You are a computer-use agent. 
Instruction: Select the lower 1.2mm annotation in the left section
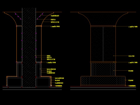pyautogui.click(x=51, y=62)
